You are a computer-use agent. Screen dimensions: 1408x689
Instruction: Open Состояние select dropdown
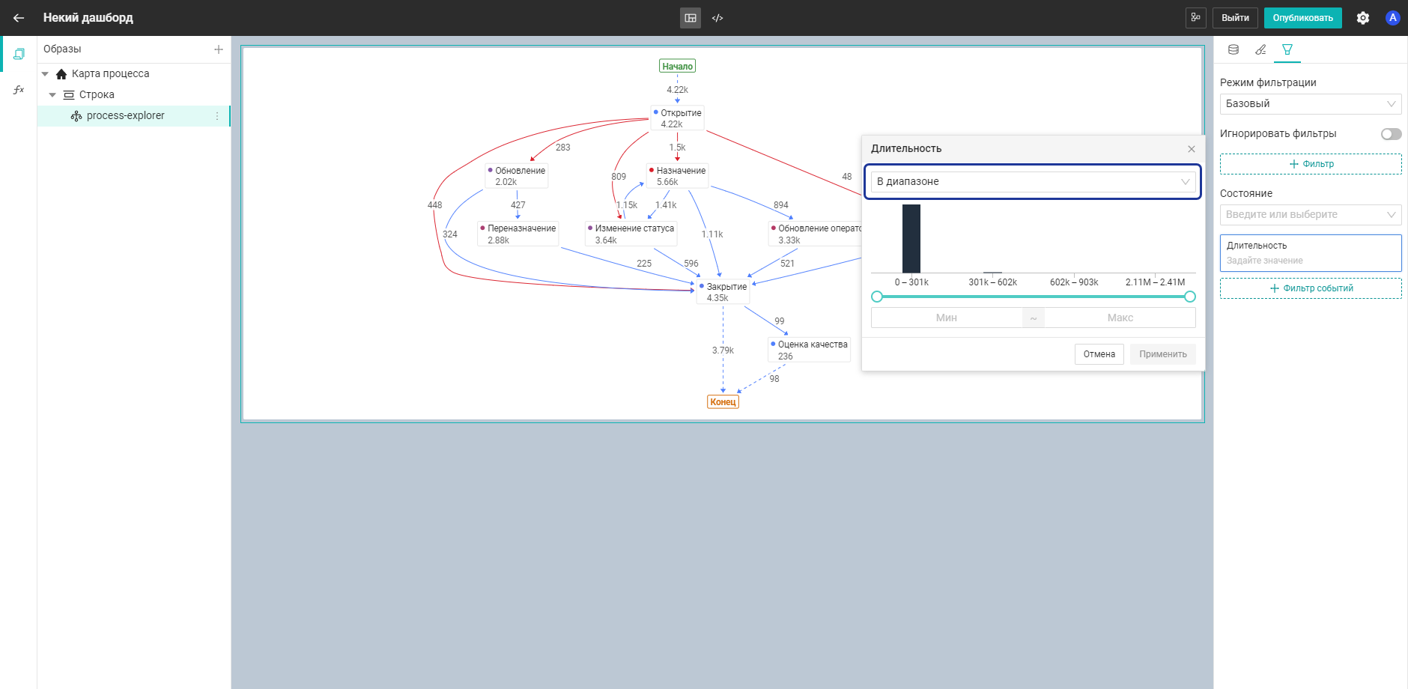(1311, 215)
